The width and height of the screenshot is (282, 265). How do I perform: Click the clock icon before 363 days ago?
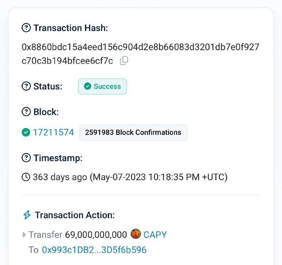(x=26, y=177)
